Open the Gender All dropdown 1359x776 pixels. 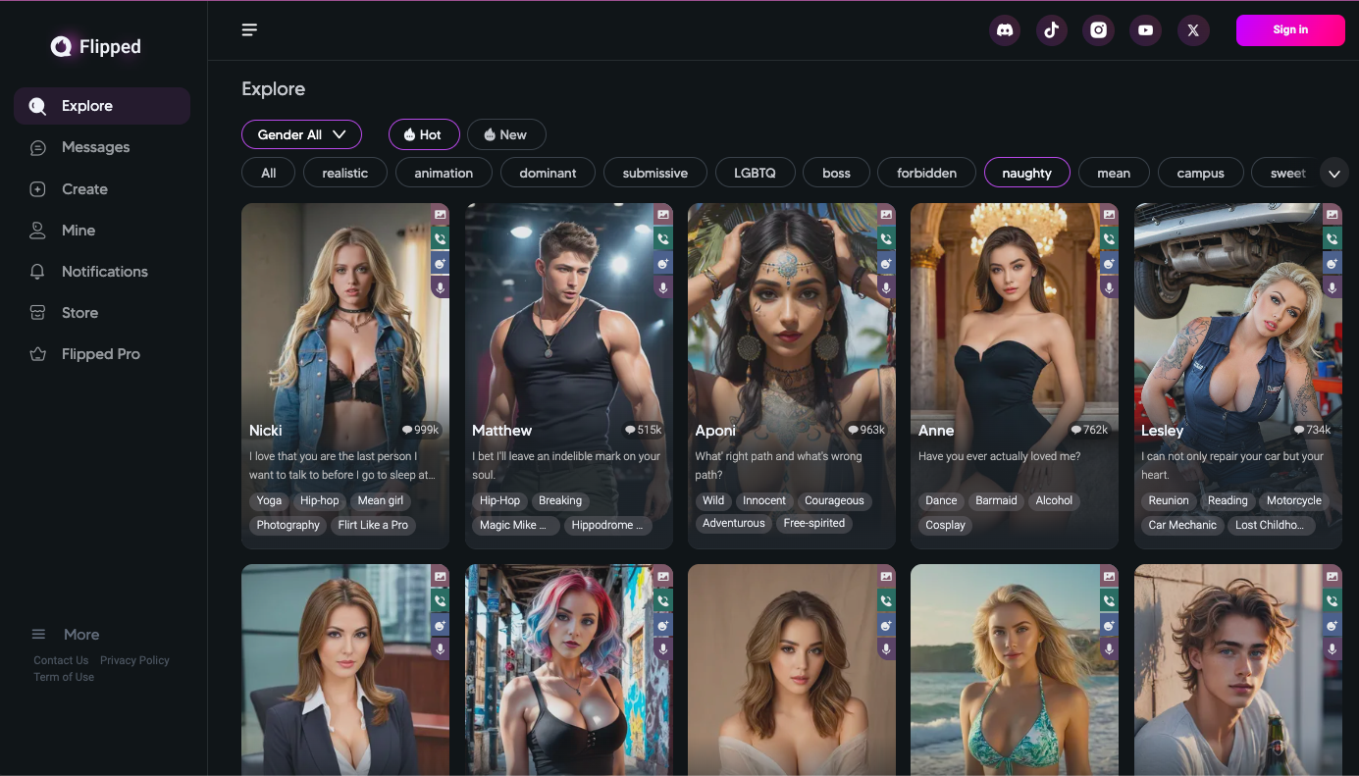pos(301,134)
